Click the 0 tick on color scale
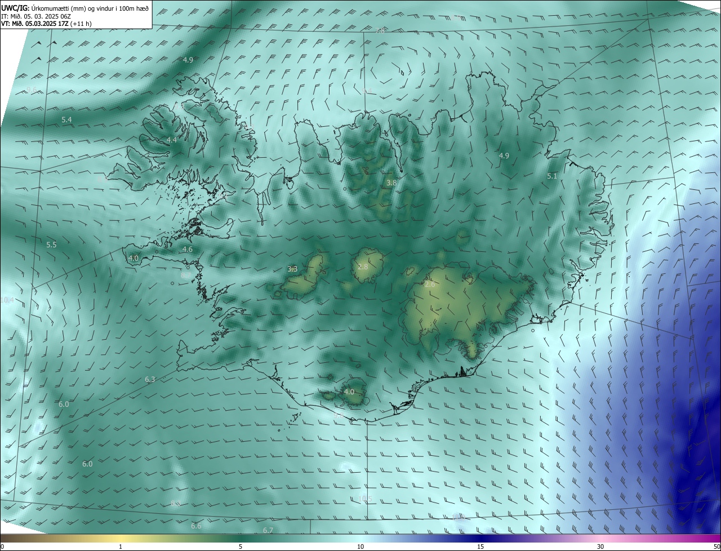 click(2, 546)
